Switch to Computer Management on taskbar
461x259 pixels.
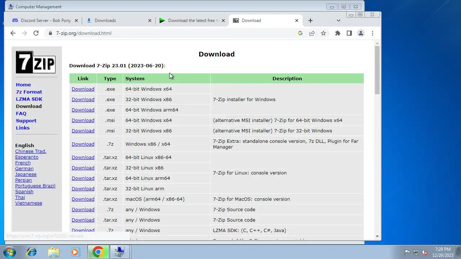point(120,252)
